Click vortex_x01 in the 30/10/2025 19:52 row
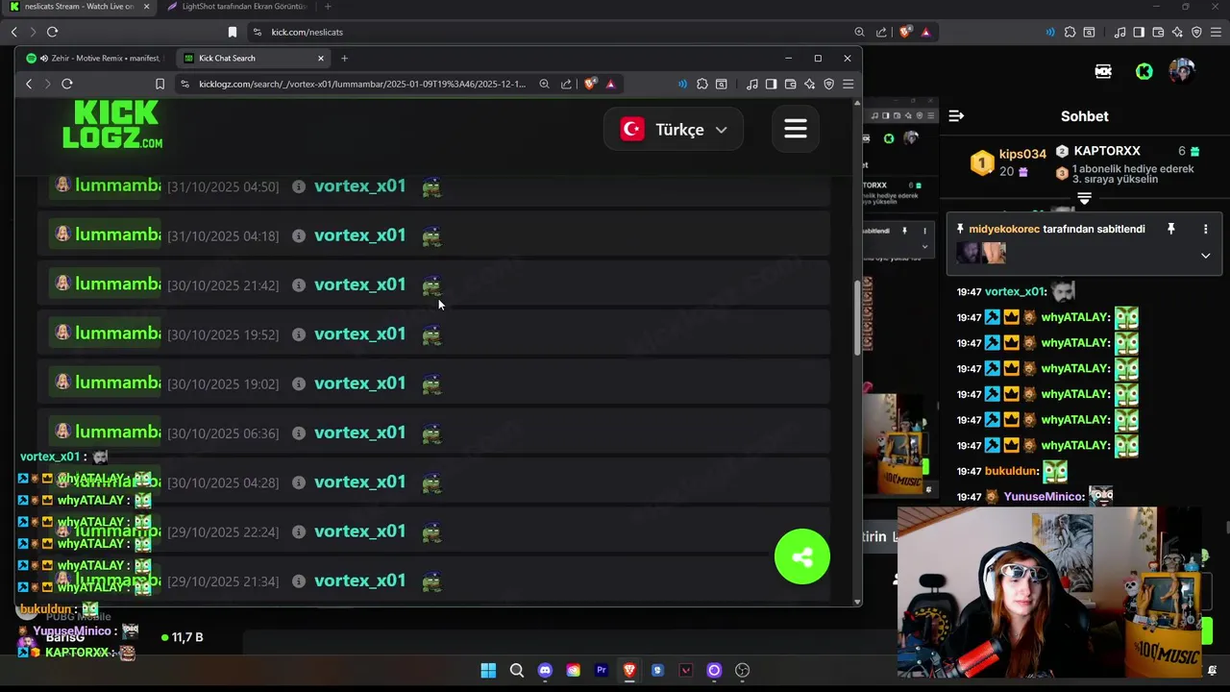Image resolution: width=1230 pixels, height=692 pixels. click(359, 334)
